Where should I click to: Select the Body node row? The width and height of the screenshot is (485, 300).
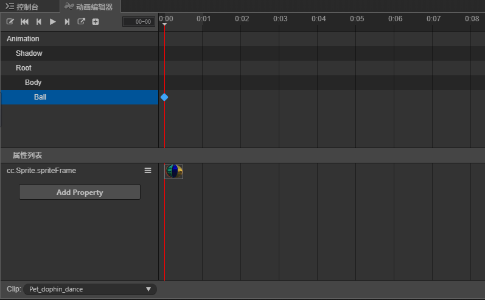click(x=33, y=83)
